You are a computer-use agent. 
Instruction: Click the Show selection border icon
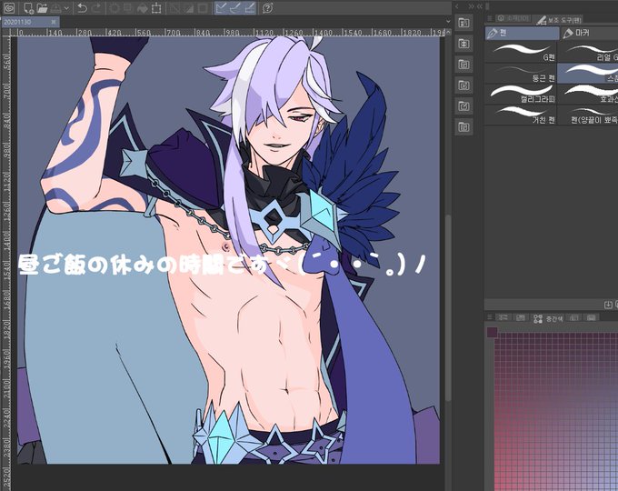(x=203, y=8)
